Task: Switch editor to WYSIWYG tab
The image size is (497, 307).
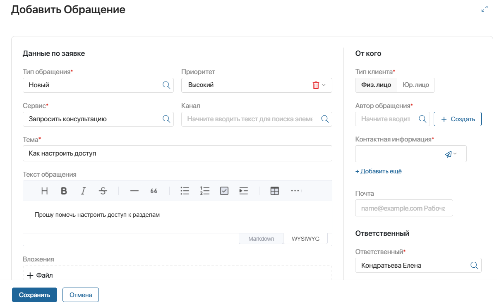Action: pyautogui.click(x=305, y=239)
